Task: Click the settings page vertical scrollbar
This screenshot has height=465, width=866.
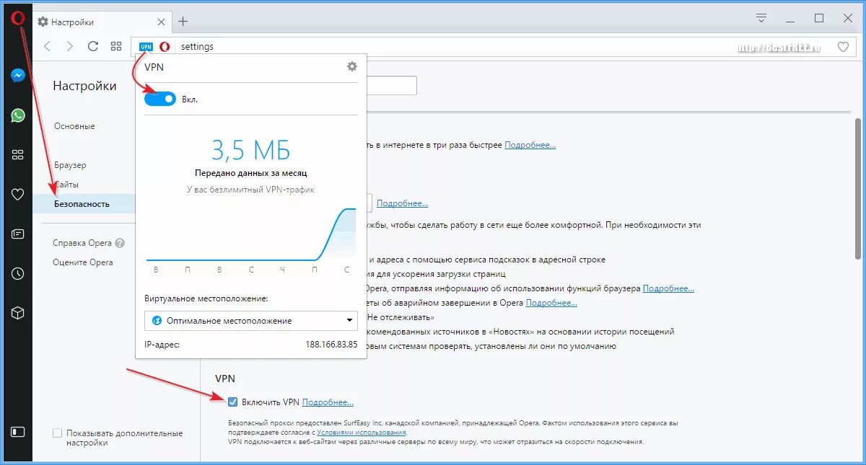Action: pos(858,187)
